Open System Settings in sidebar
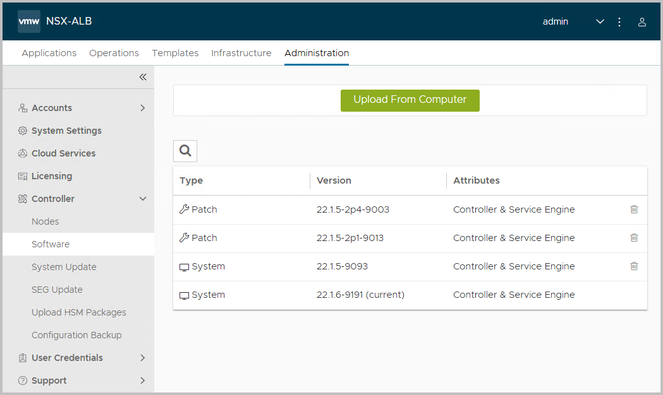This screenshot has height=395, width=663. tap(66, 131)
